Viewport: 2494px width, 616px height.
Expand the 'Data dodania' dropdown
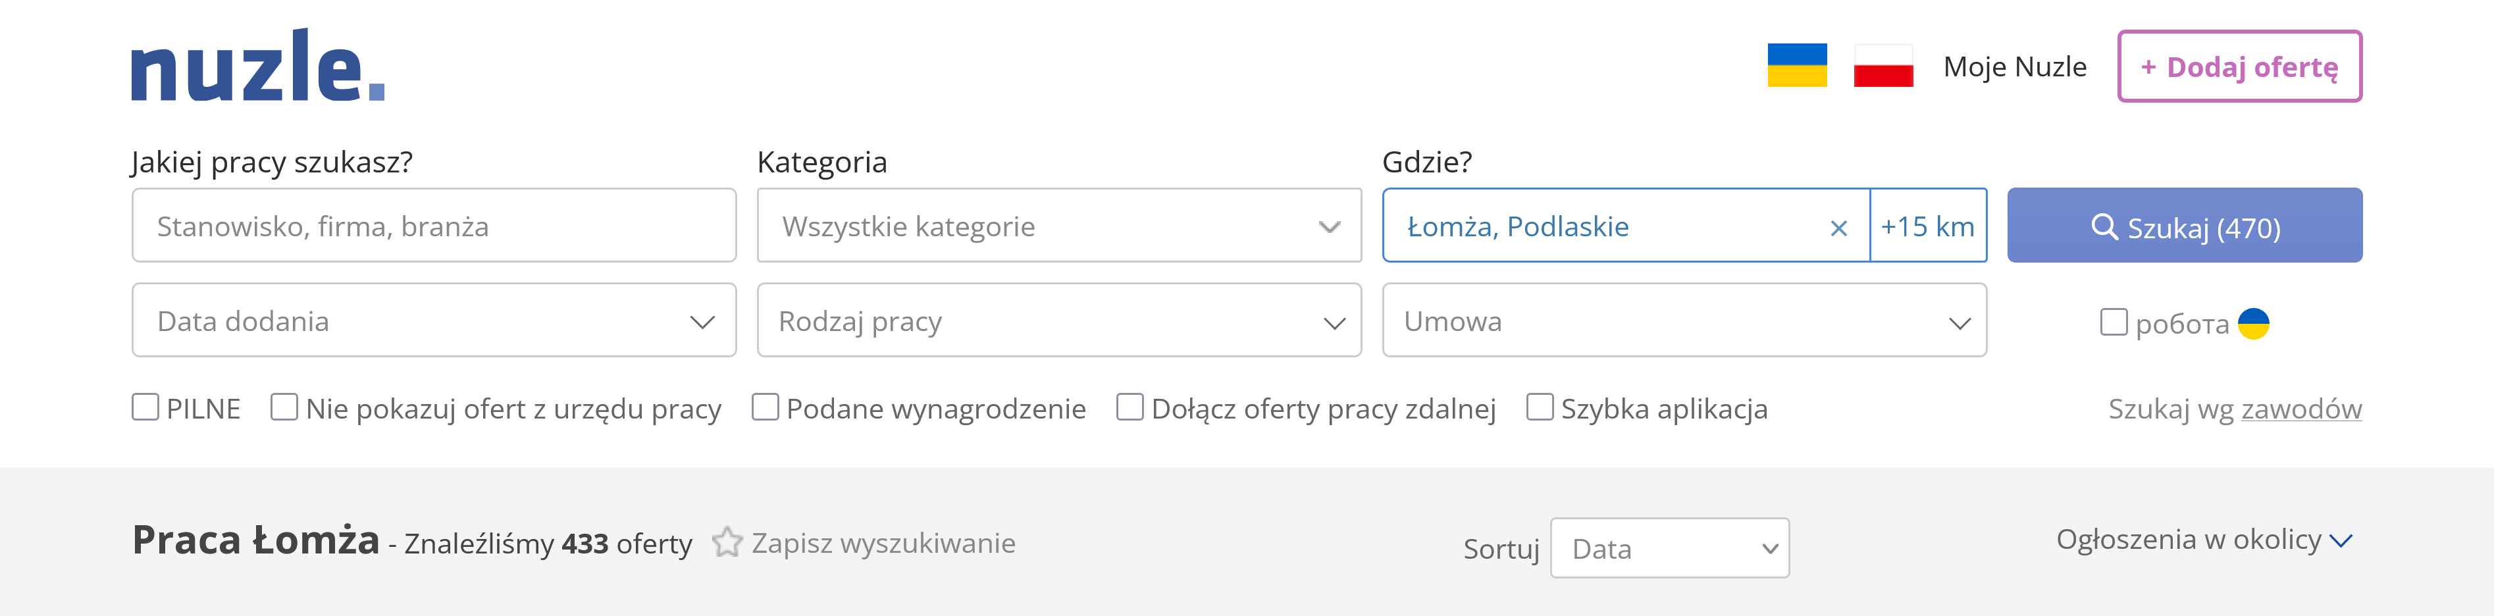434,321
